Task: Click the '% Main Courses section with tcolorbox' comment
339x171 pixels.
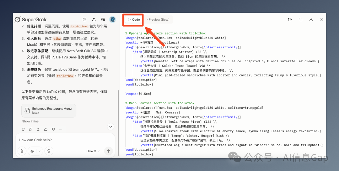Action: [x=160, y=103]
